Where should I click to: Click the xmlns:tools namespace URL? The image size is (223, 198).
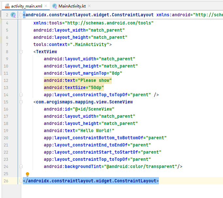109,23
